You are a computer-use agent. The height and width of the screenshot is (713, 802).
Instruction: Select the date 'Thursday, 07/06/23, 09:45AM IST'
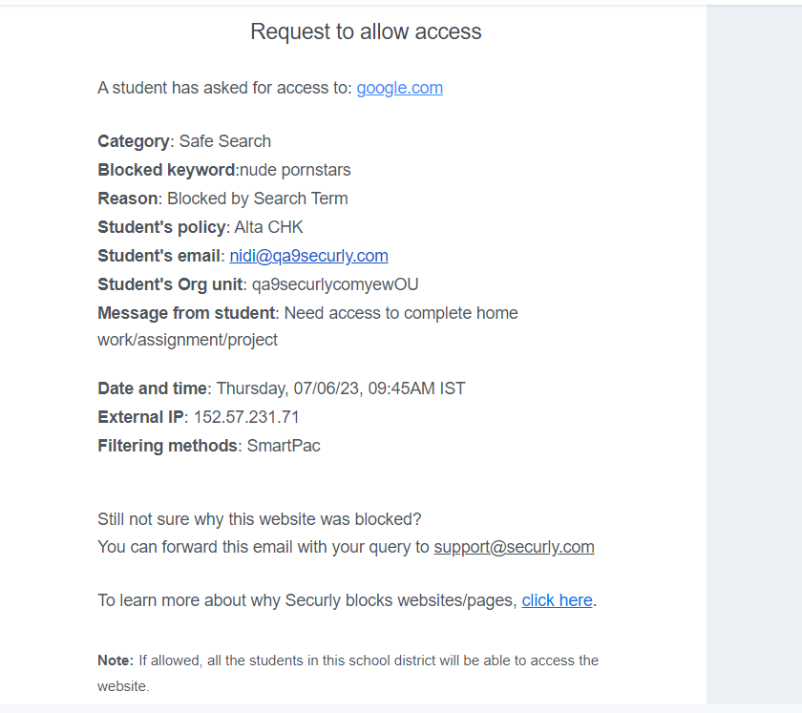coord(341,388)
